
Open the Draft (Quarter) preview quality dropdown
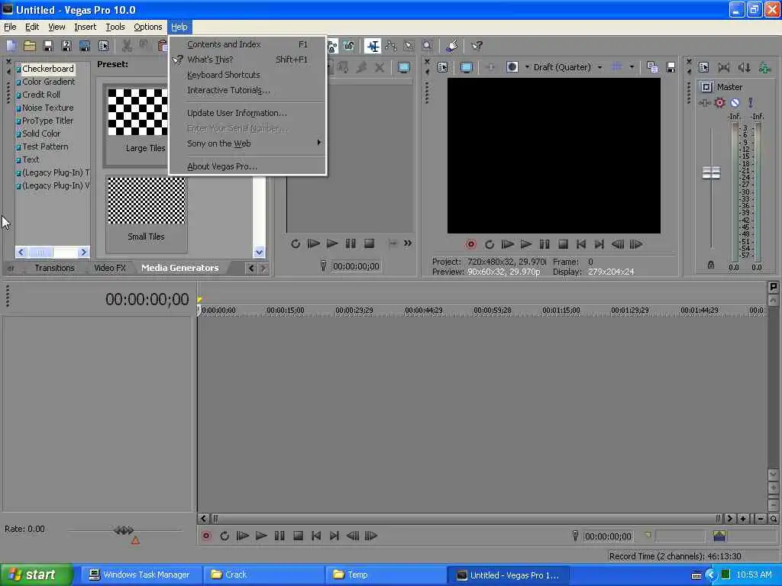[x=568, y=67]
